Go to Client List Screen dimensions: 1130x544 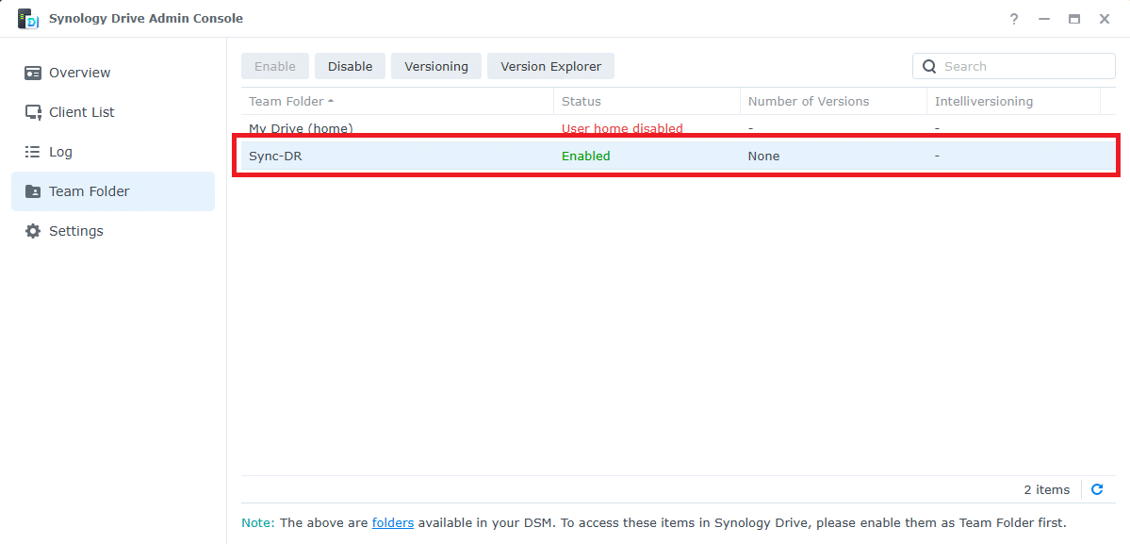(x=113, y=112)
